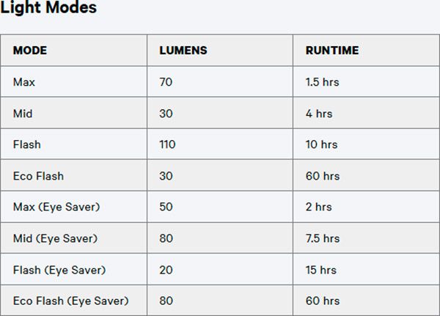The width and height of the screenshot is (440, 316).
Task: Select the 7.5 hrs runtime cell
Action: tap(323, 238)
